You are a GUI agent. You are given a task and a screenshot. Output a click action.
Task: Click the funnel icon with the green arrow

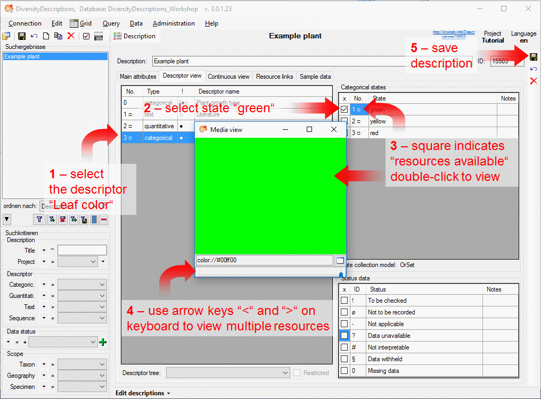[x=73, y=219]
